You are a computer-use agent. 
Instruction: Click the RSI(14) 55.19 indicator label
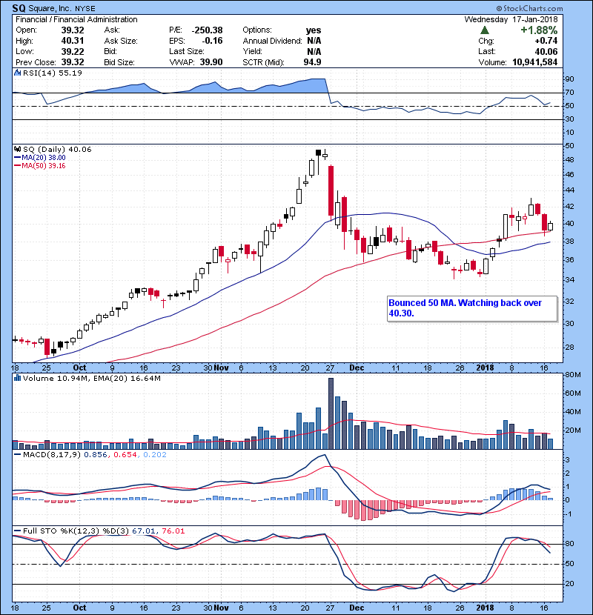(x=53, y=73)
